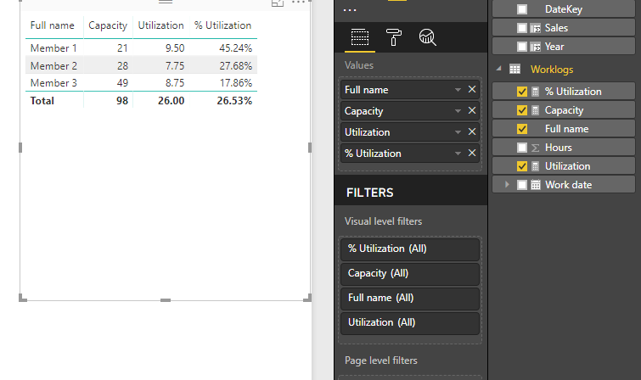
Task: Open the Format paint roller tab
Action: click(x=394, y=37)
